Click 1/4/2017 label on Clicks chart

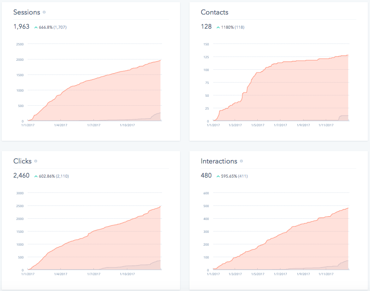(60, 274)
